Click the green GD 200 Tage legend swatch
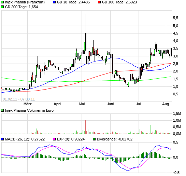The width and height of the screenshot is (186, 176). point(2,7)
